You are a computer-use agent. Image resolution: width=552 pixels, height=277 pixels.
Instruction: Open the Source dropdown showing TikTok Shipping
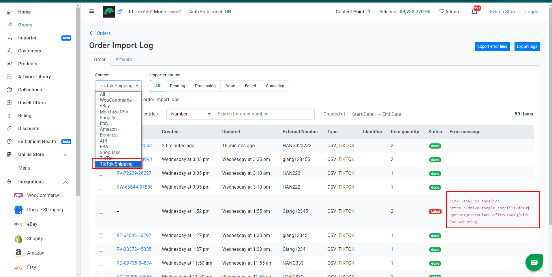click(x=118, y=86)
